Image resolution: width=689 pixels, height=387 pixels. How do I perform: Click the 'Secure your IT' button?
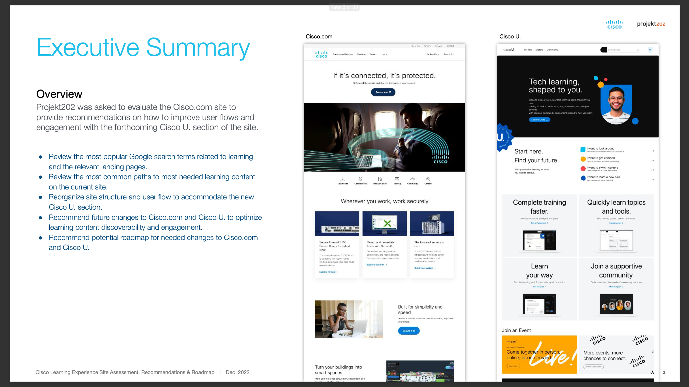click(383, 92)
